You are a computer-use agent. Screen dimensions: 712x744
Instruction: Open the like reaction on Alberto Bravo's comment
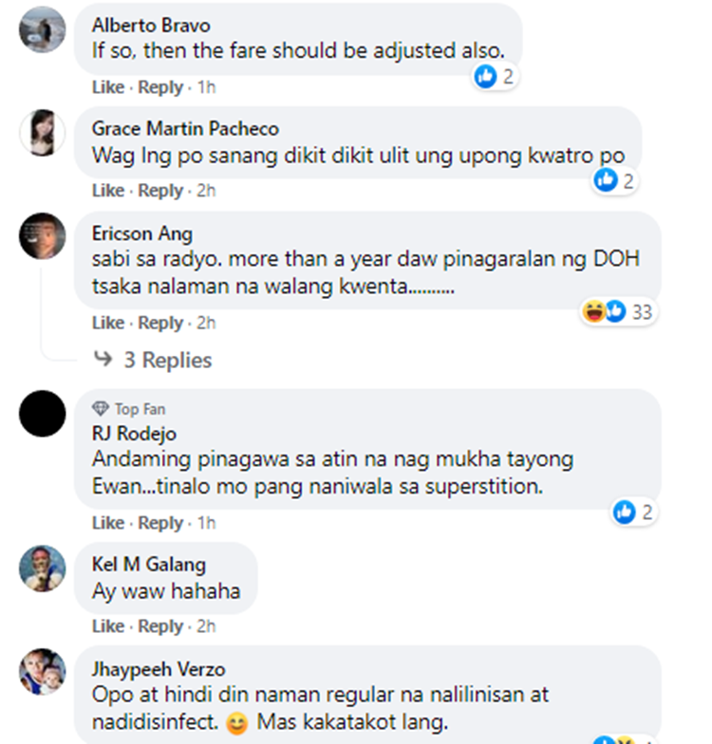point(496,76)
